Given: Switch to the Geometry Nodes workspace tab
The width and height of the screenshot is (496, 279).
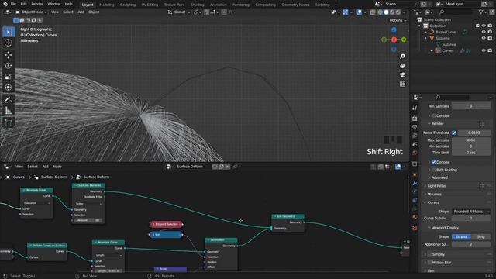Looking at the screenshot, I should [x=295, y=5].
